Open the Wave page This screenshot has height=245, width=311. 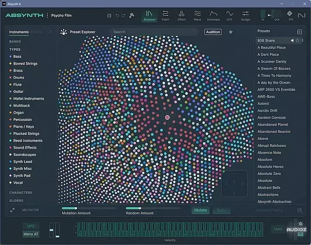tap(197, 16)
